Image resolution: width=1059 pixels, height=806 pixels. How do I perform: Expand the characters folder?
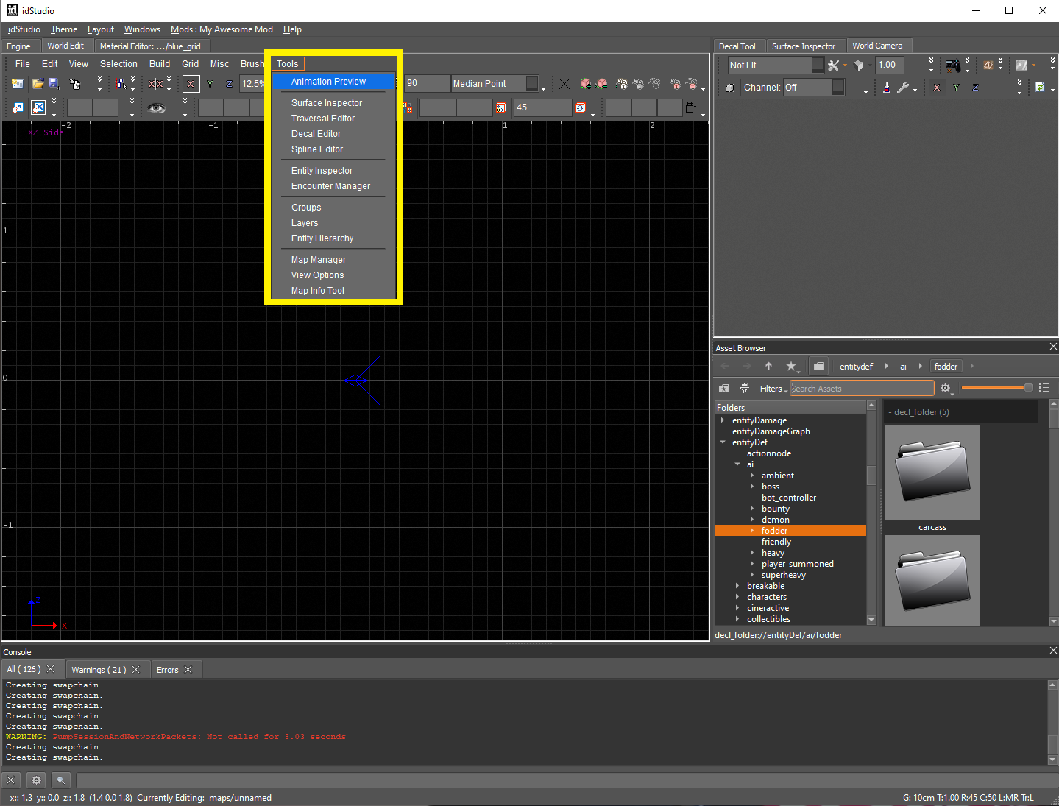737,597
